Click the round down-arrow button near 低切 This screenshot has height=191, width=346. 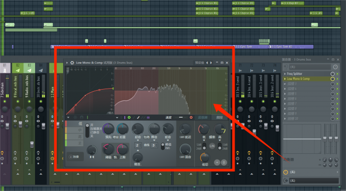217,162
